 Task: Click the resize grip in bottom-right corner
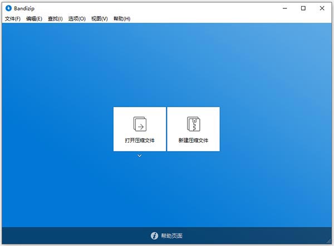point(328,240)
